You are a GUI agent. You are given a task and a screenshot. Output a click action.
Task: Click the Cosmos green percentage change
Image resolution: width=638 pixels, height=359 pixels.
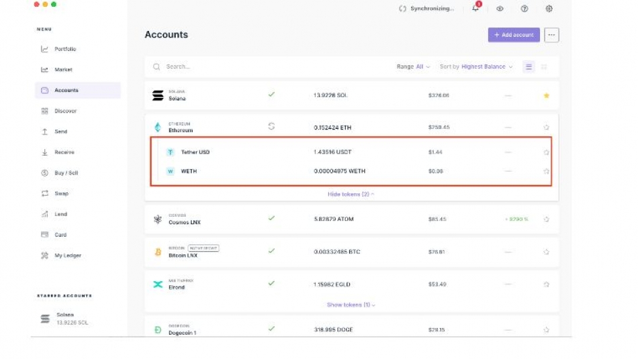(x=516, y=219)
